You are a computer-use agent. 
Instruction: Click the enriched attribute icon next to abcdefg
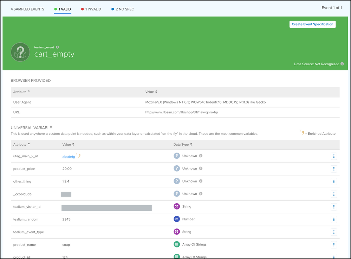point(79,156)
